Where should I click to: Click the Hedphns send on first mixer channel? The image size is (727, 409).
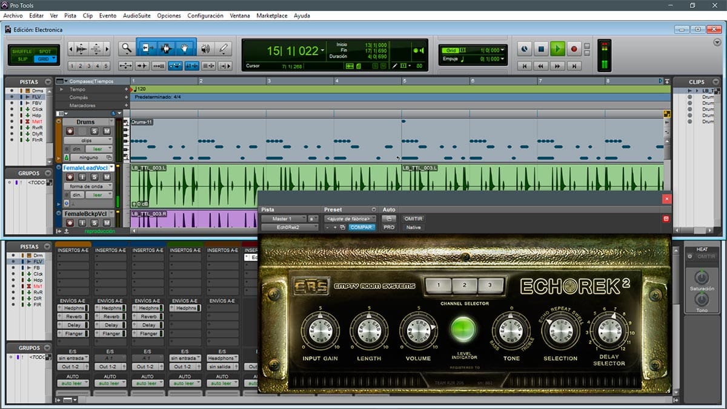coord(73,308)
